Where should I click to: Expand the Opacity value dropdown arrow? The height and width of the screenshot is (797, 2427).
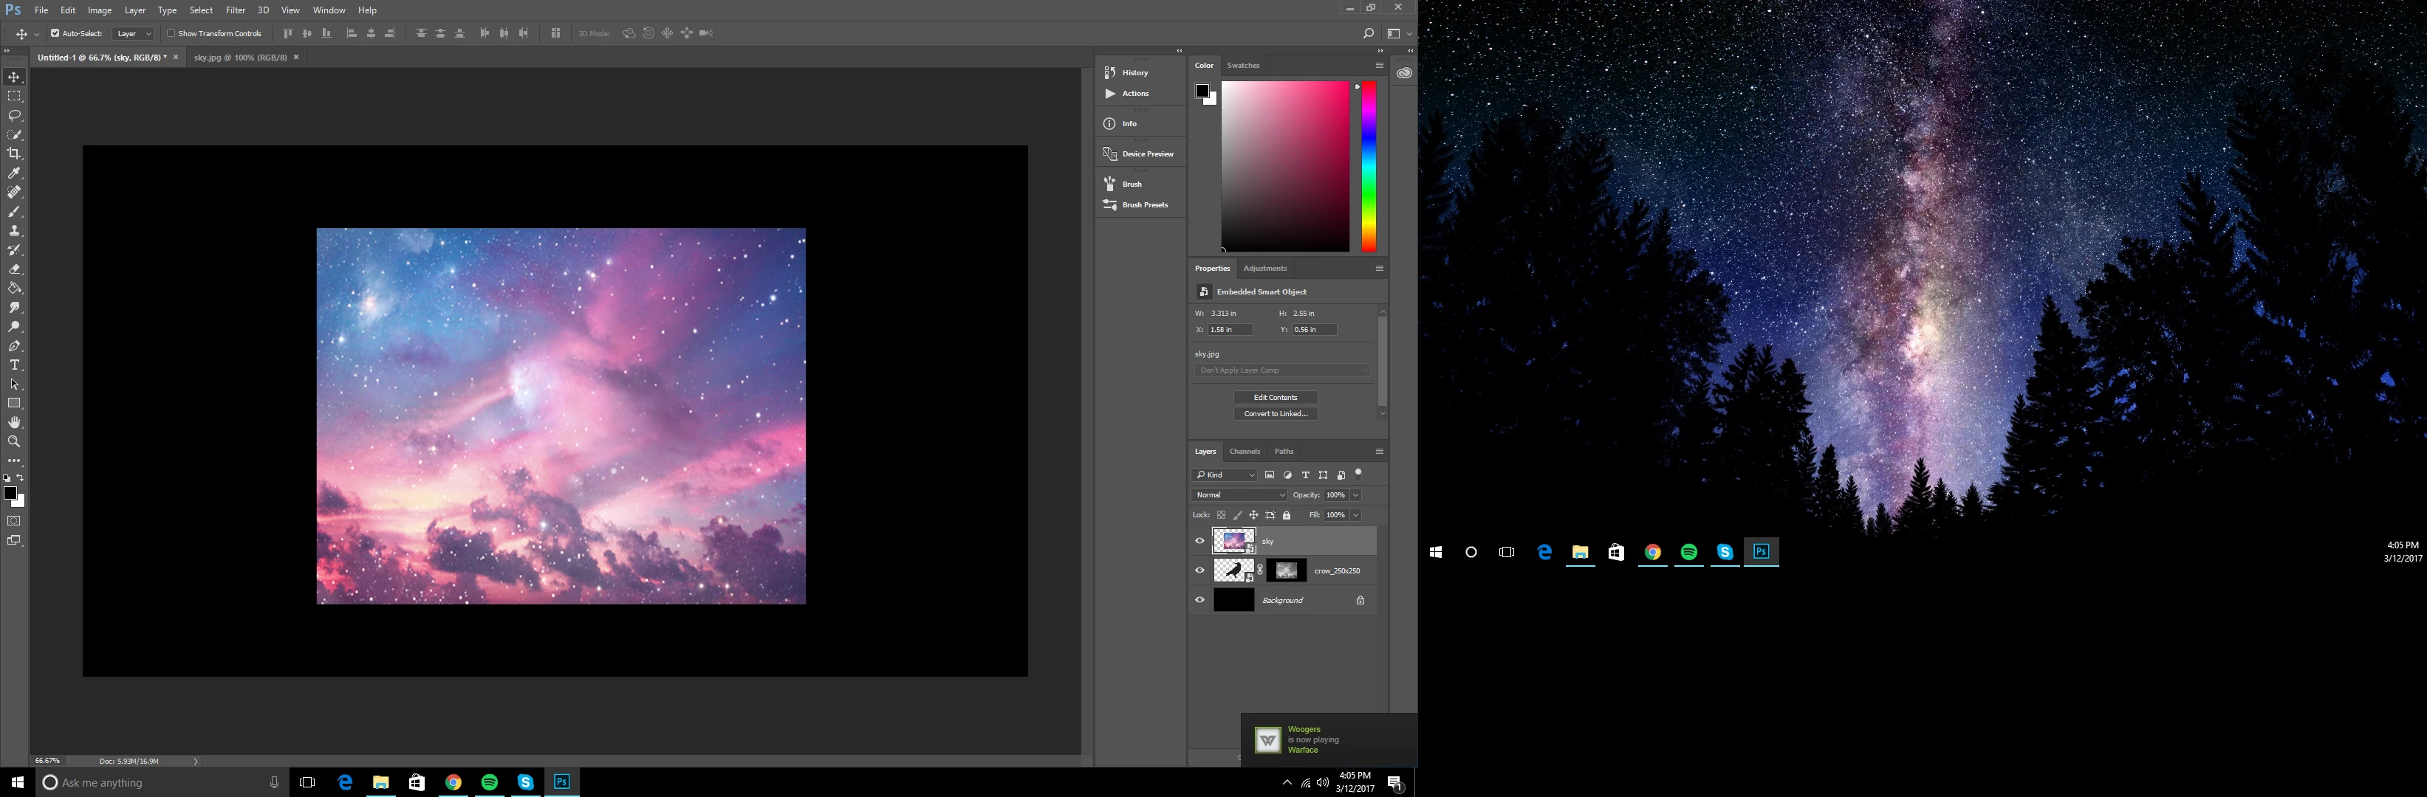pyautogui.click(x=1356, y=495)
